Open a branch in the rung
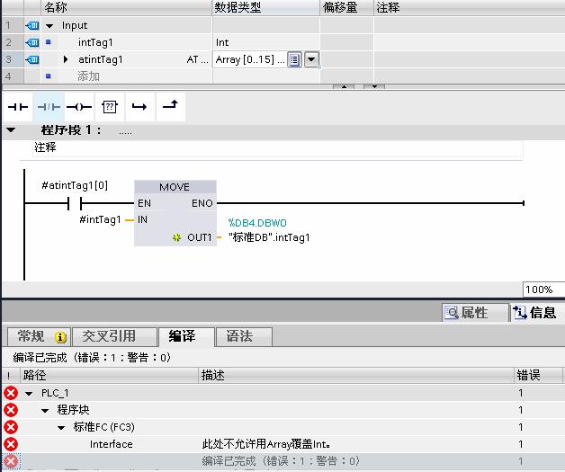 tap(139, 107)
